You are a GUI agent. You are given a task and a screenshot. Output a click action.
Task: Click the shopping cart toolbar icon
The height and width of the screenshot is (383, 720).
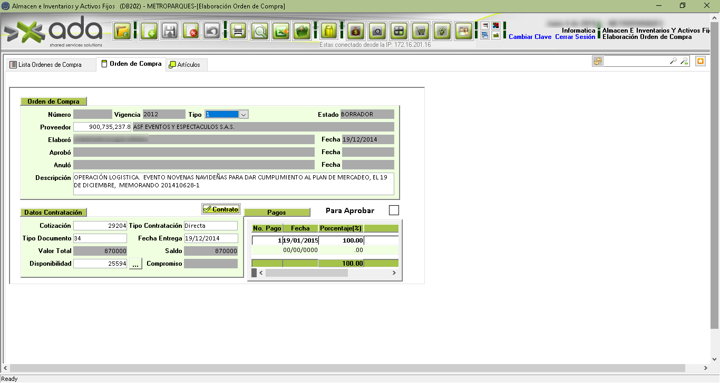point(420,32)
